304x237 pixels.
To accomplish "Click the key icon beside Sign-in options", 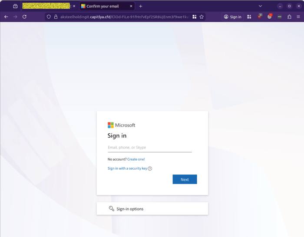I will pos(112,208).
